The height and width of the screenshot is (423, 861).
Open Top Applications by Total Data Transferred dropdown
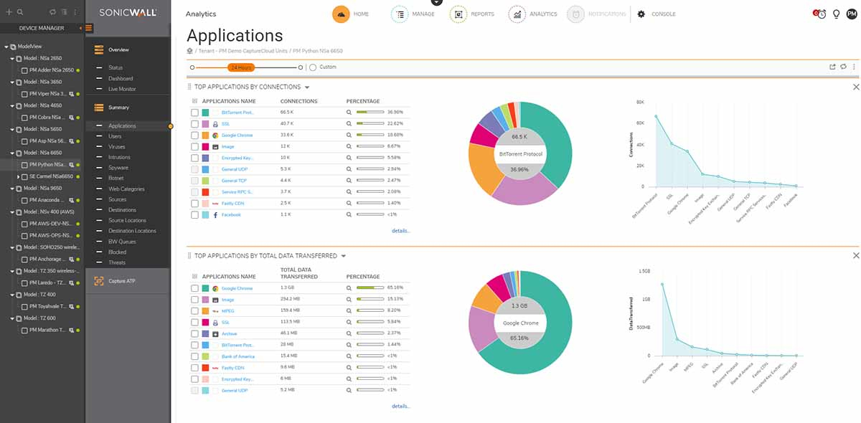tap(344, 256)
